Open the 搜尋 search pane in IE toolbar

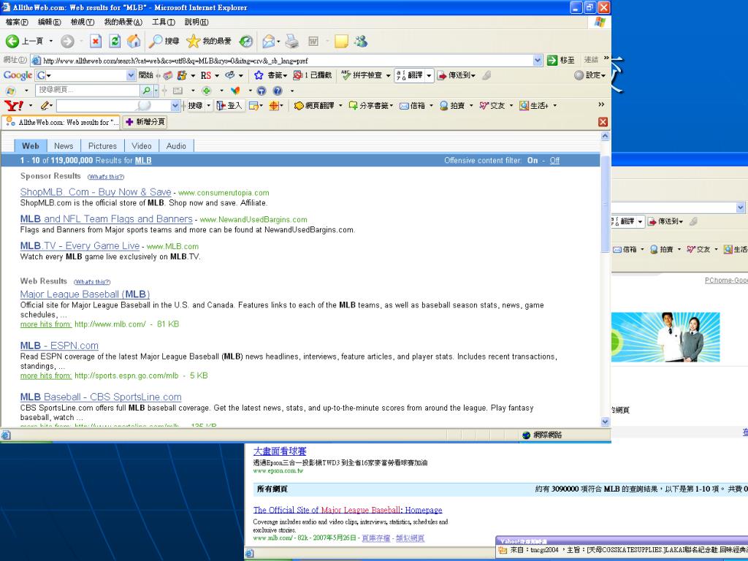(164, 42)
